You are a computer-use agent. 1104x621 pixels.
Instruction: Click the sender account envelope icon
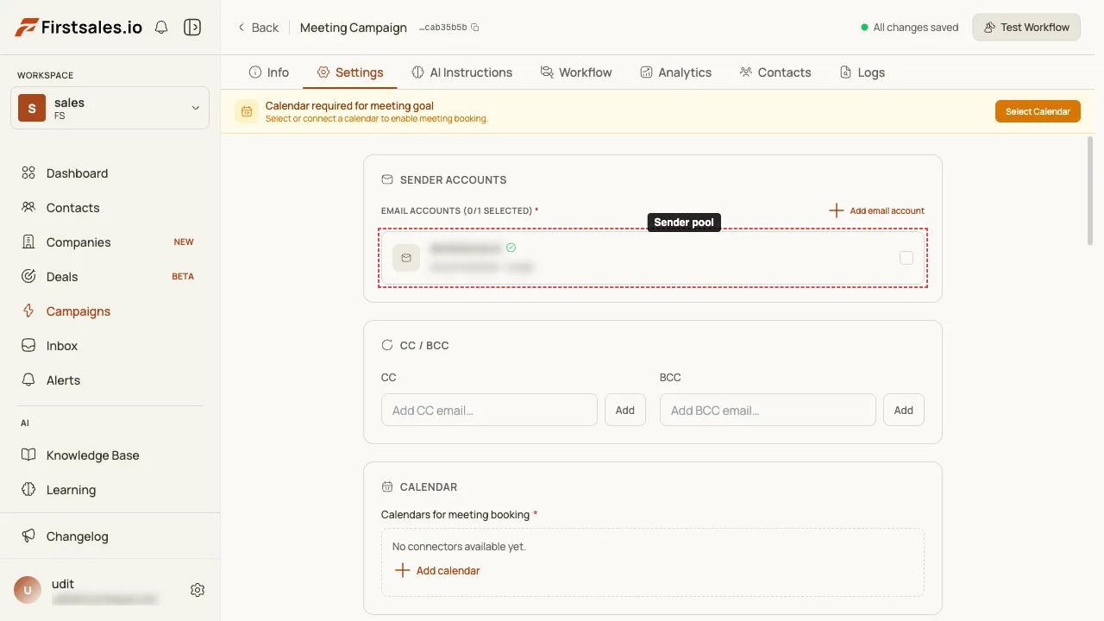tap(406, 258)
